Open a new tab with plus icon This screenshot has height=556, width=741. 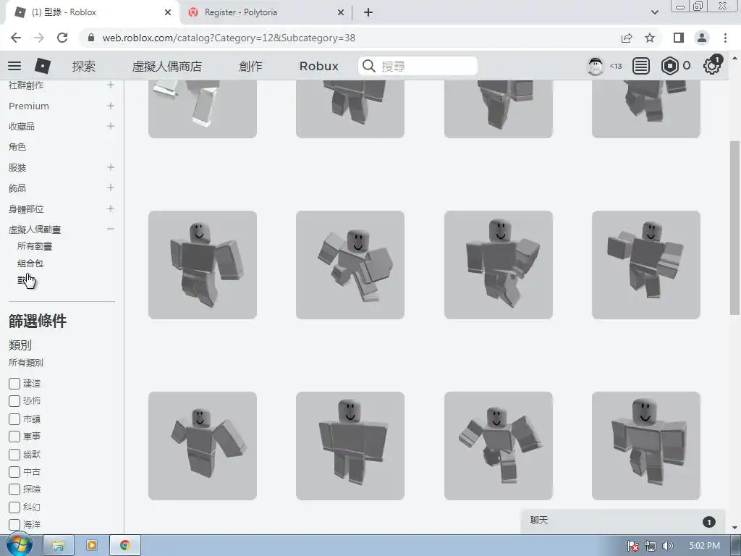pyautogui.click(x=368, y=12)
